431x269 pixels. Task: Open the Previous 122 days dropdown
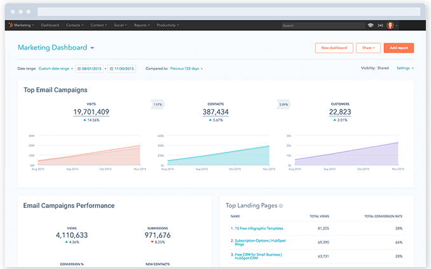coord(186,69)
